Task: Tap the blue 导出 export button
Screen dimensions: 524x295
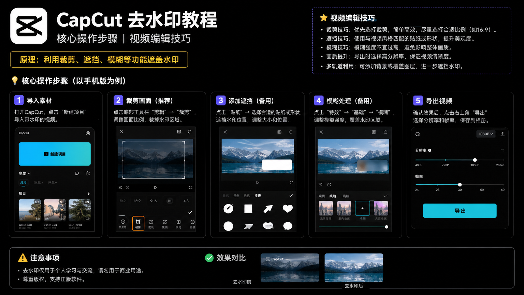Action: pos(460,211)
